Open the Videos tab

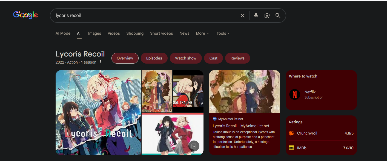pos(114,33)
